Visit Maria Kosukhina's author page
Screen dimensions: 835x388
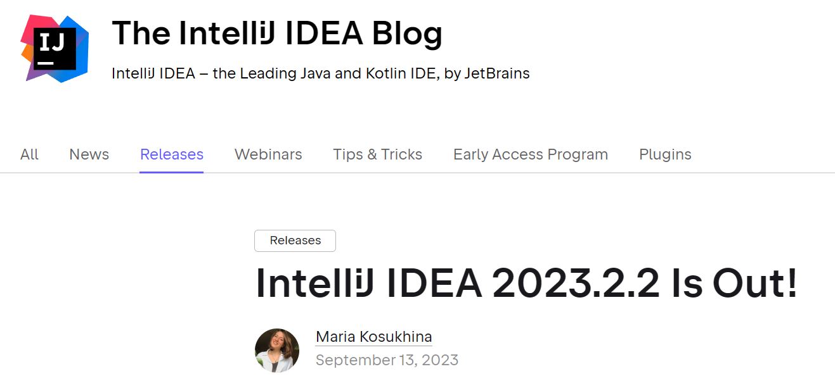pyautogui.click(x=374, y=337)
